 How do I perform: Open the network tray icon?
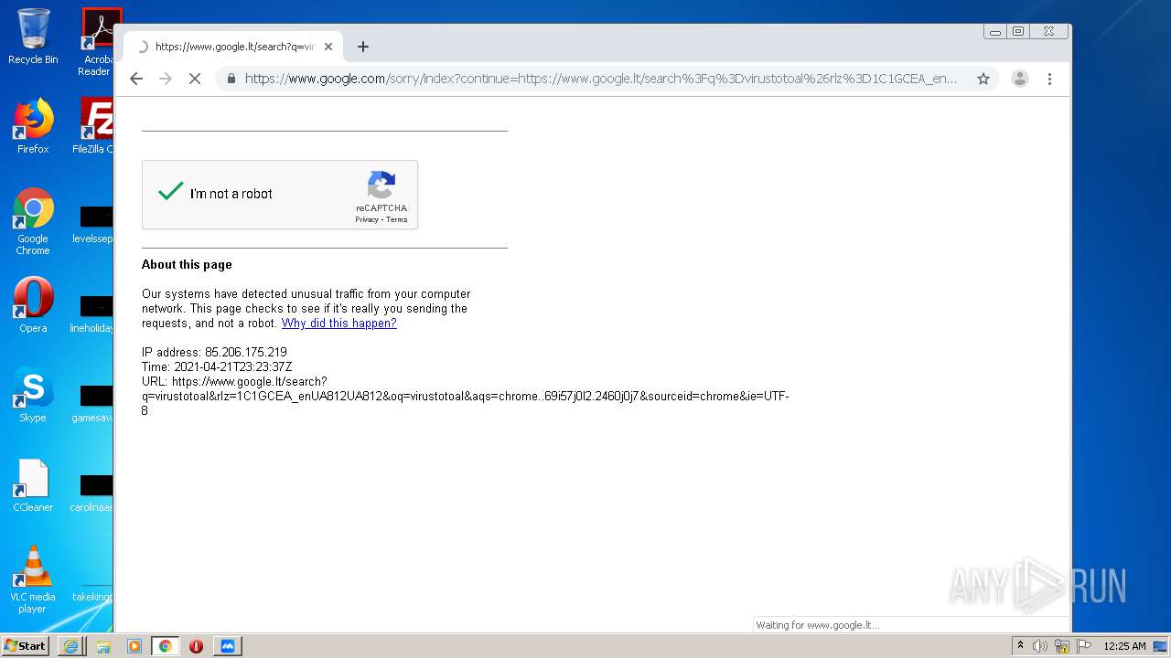(1062, 646)
